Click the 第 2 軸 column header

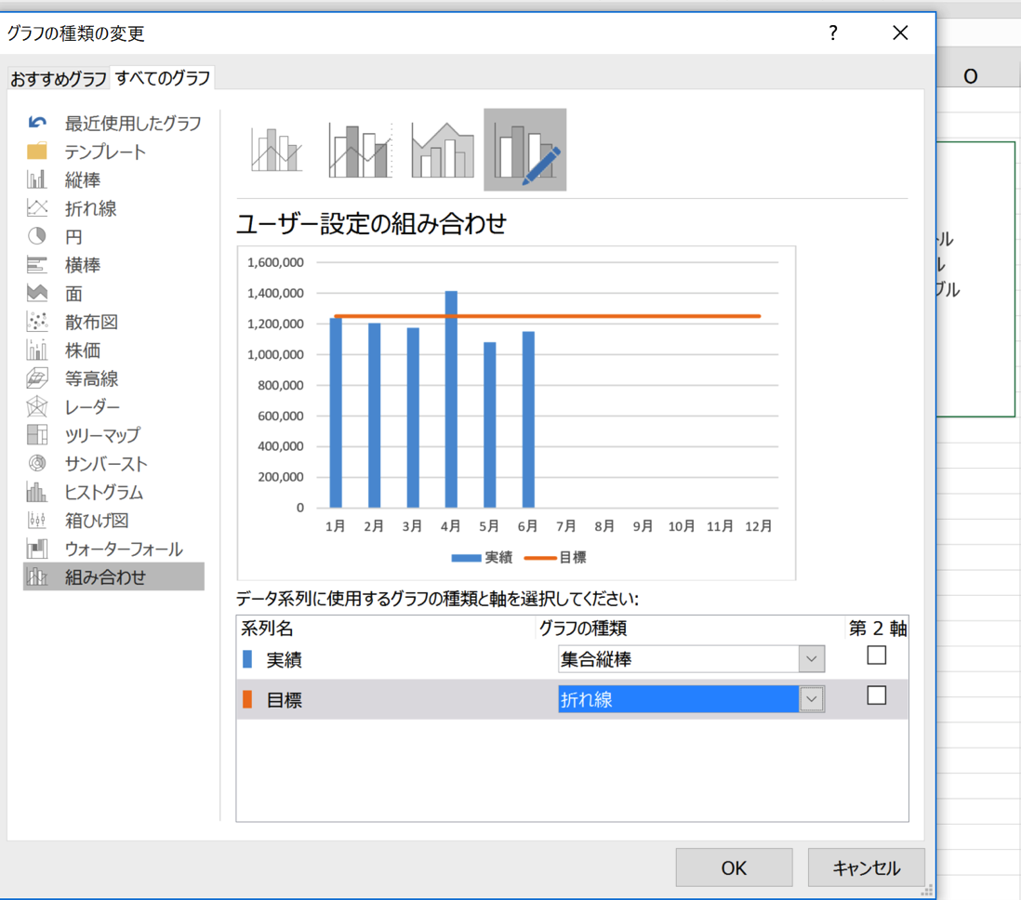(878, 629)
